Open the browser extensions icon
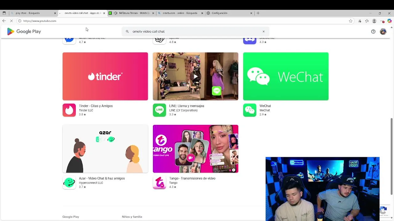 (x=360, y=21)
